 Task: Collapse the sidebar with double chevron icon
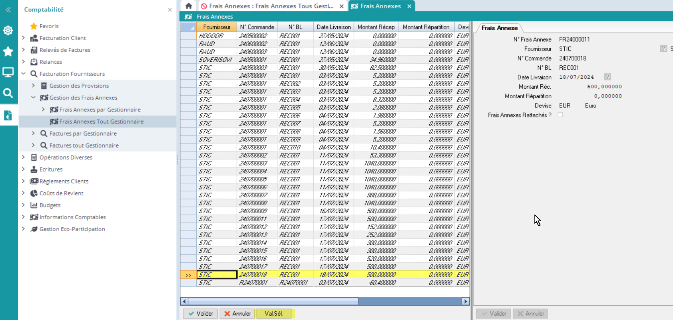(x=8, y=10)
